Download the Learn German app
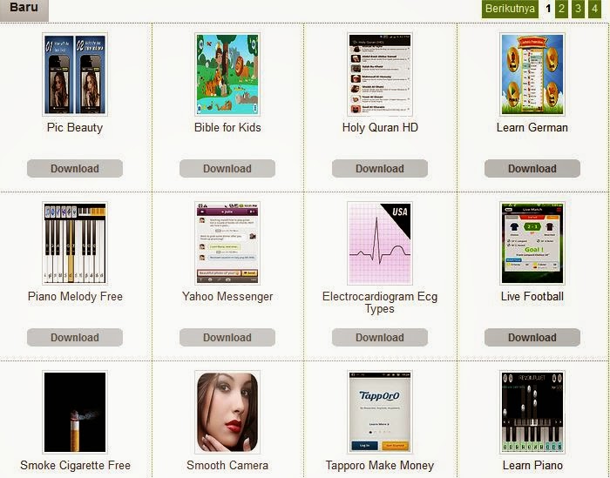The image size is (610, 478). [x=532, y=169]
